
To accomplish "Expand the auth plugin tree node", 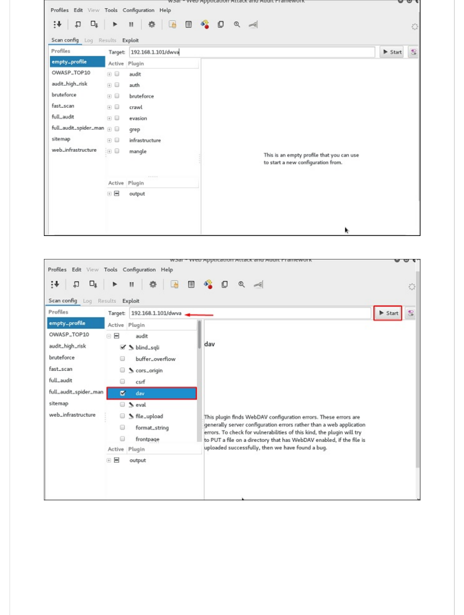I will [x=110, y=85].
